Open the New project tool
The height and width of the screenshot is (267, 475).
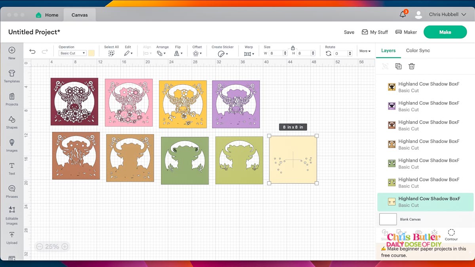click(x=12, y=53)
